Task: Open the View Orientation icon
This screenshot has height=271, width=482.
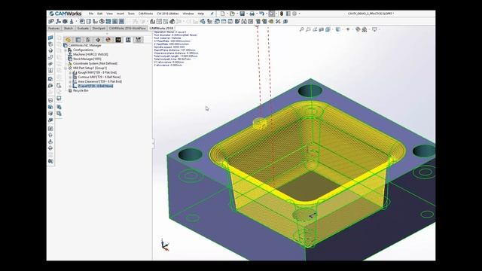Action: click(328, 29)
